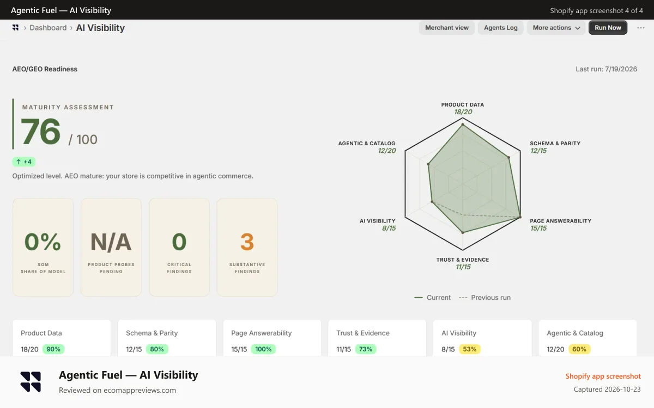Click the Previous run legend entry
The image size is (654, 408).
(485, 298)
